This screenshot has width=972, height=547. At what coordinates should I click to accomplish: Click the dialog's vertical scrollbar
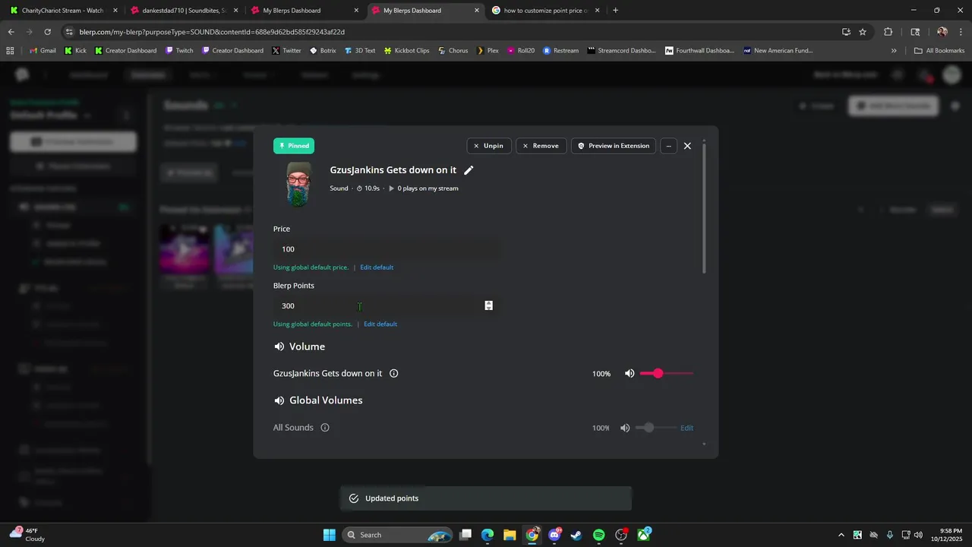[704, 207]
